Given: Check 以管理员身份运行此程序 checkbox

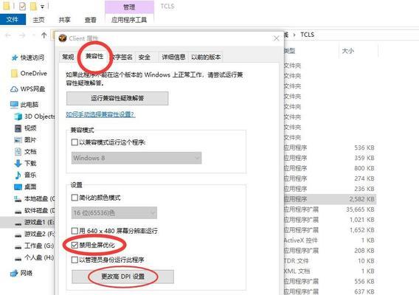Looking at the screenshot, I should (75, 260).
